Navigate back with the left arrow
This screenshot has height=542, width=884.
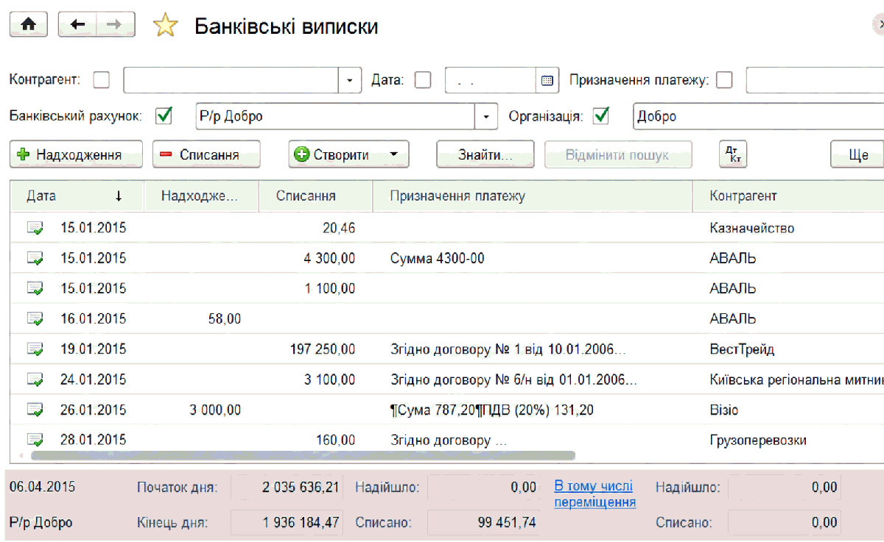77,25
